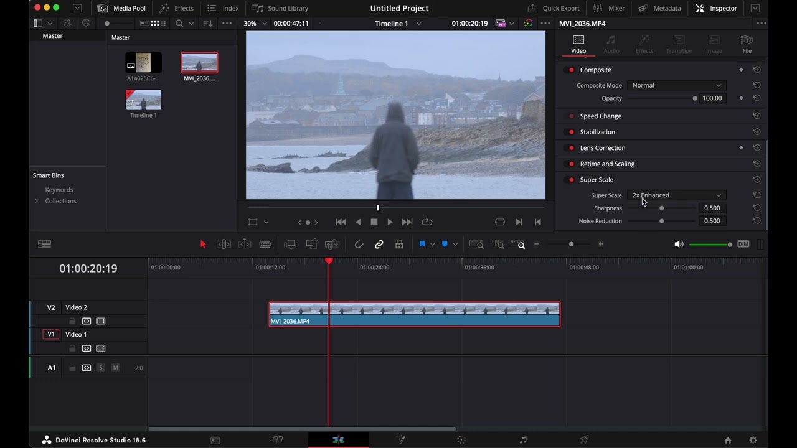The width and height of the screenshot is (797, 448).
Task: Toggle loop playback
Action: point(427,222)
